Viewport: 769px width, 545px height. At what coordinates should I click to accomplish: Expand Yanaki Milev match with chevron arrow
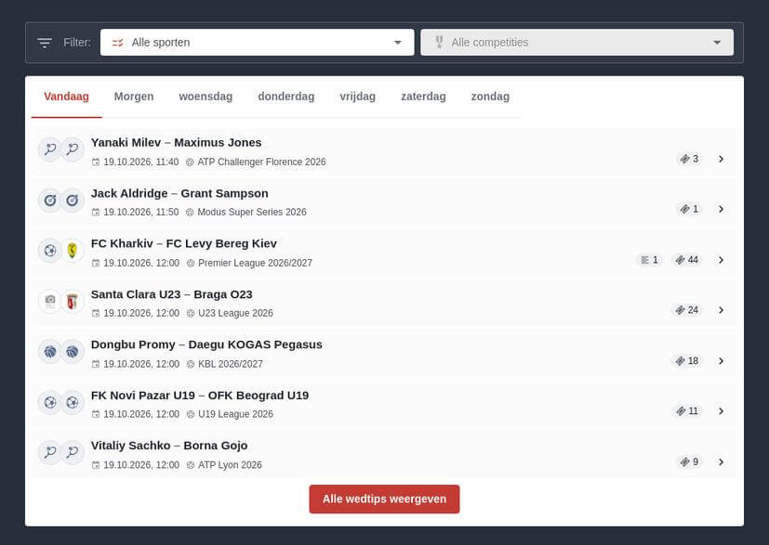click(x=721, y=159)
